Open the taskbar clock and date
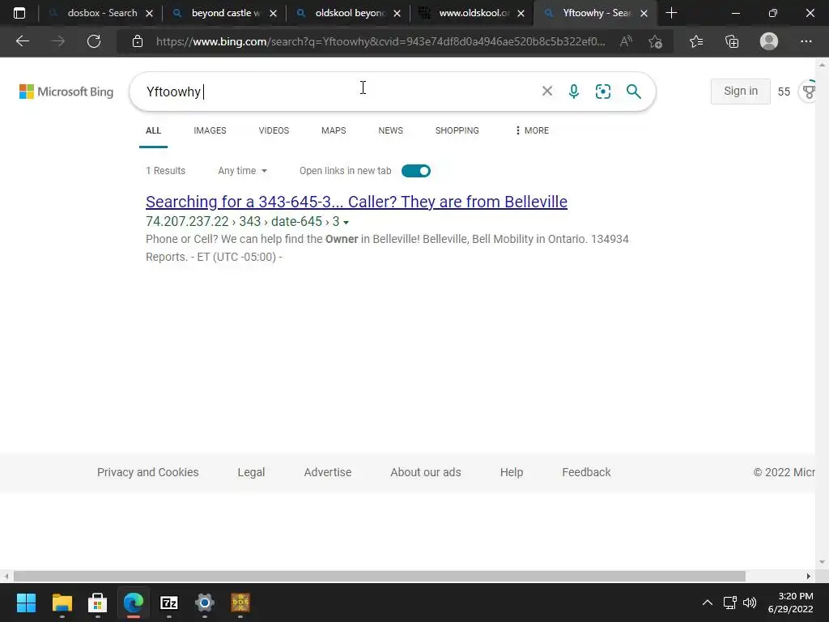The height and width of the screenshot is (622, 829). click(790, 603)
